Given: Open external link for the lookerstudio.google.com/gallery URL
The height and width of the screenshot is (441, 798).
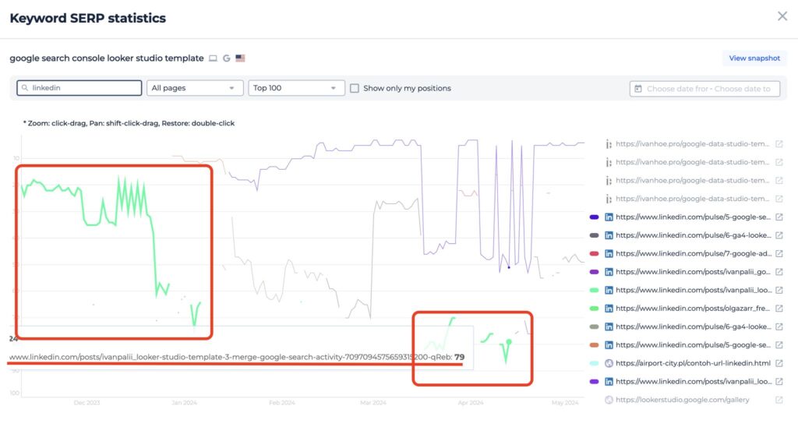Looking at the screenshot, I should coord(779,400).
